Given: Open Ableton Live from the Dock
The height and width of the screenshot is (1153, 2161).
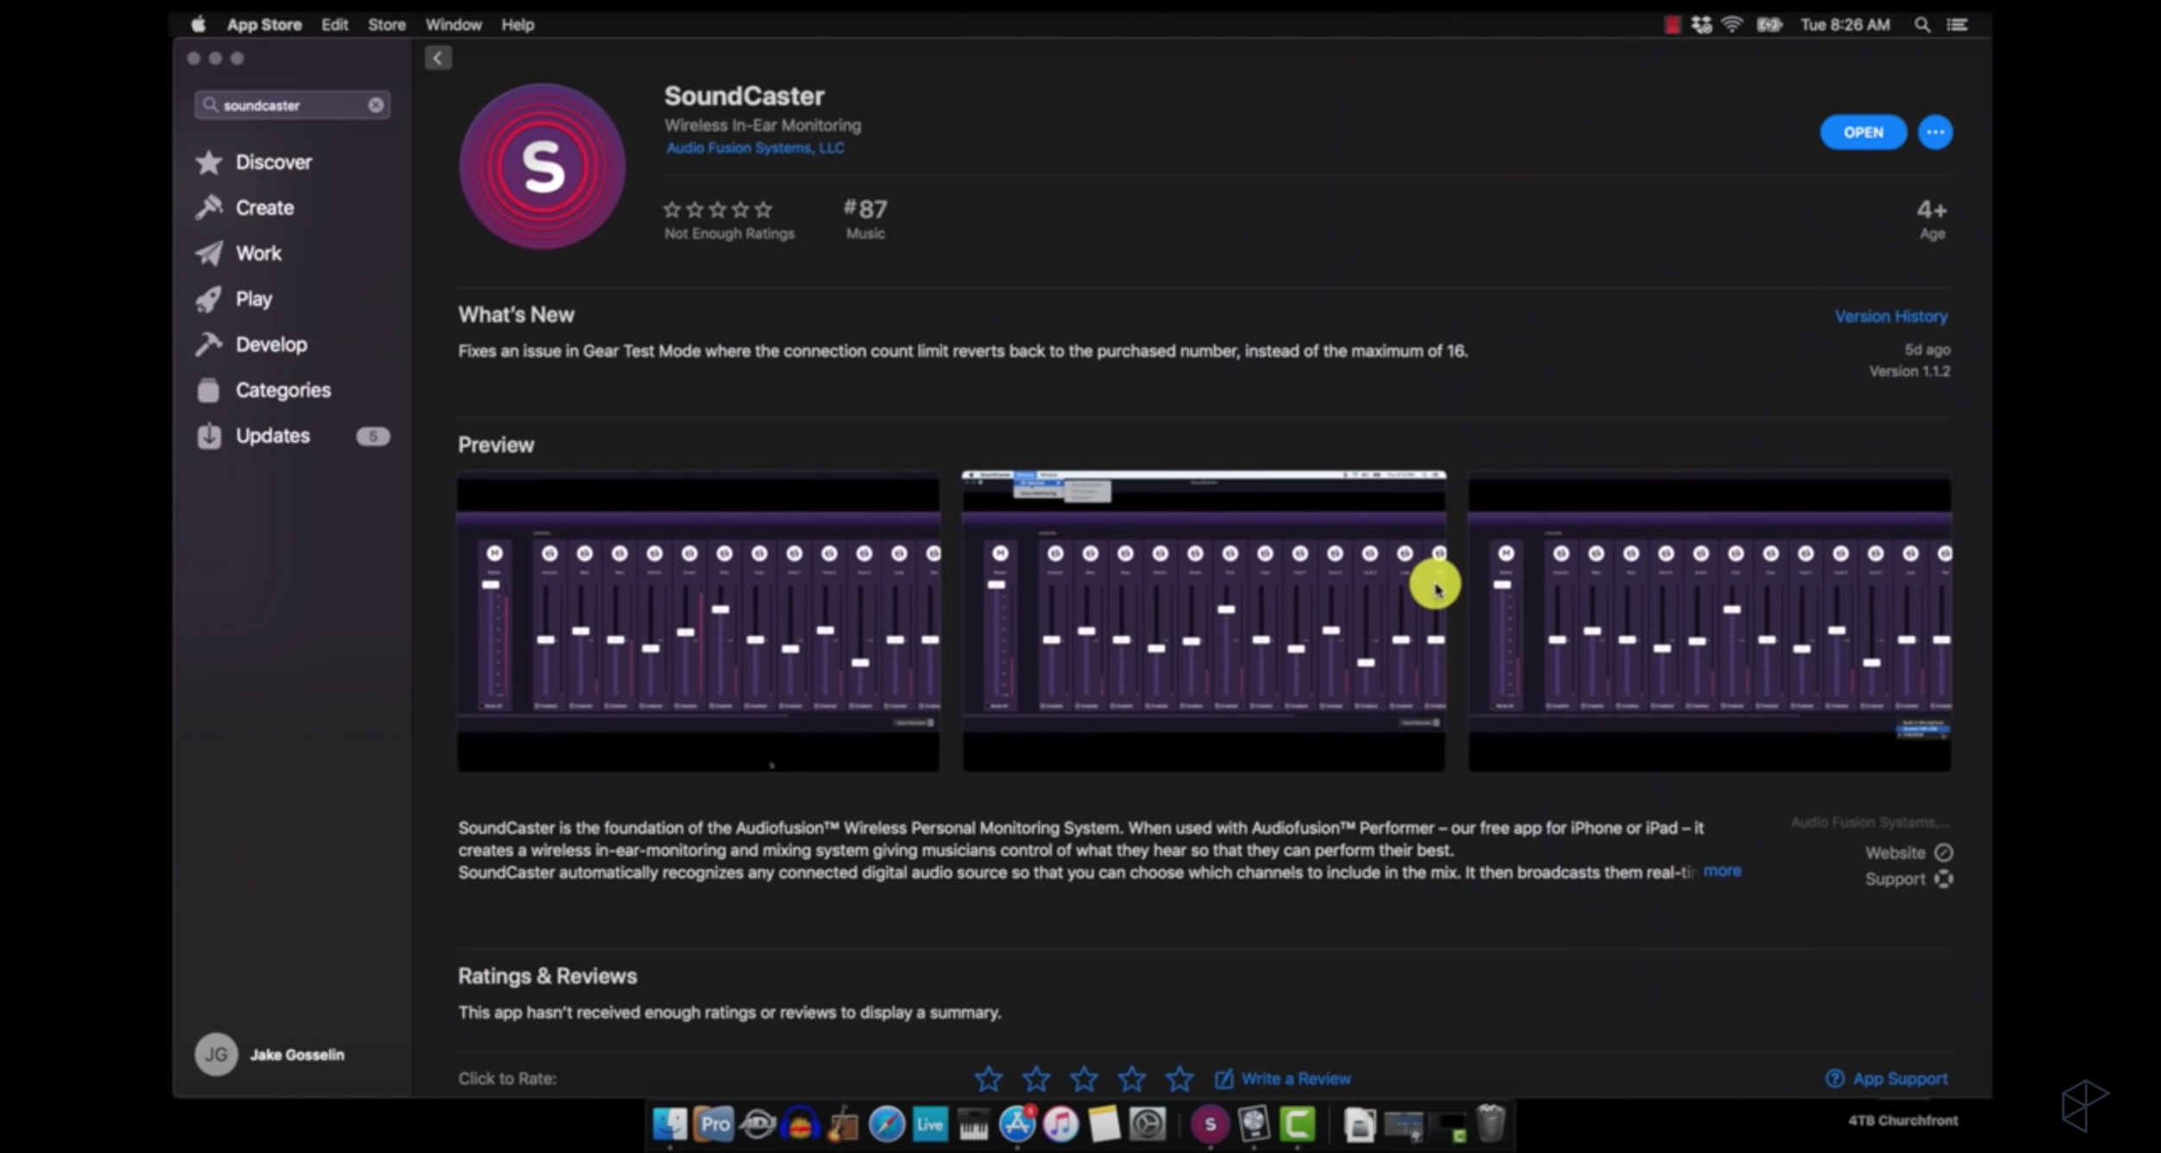Looking at the screenshot, I should click(930, 1124).
